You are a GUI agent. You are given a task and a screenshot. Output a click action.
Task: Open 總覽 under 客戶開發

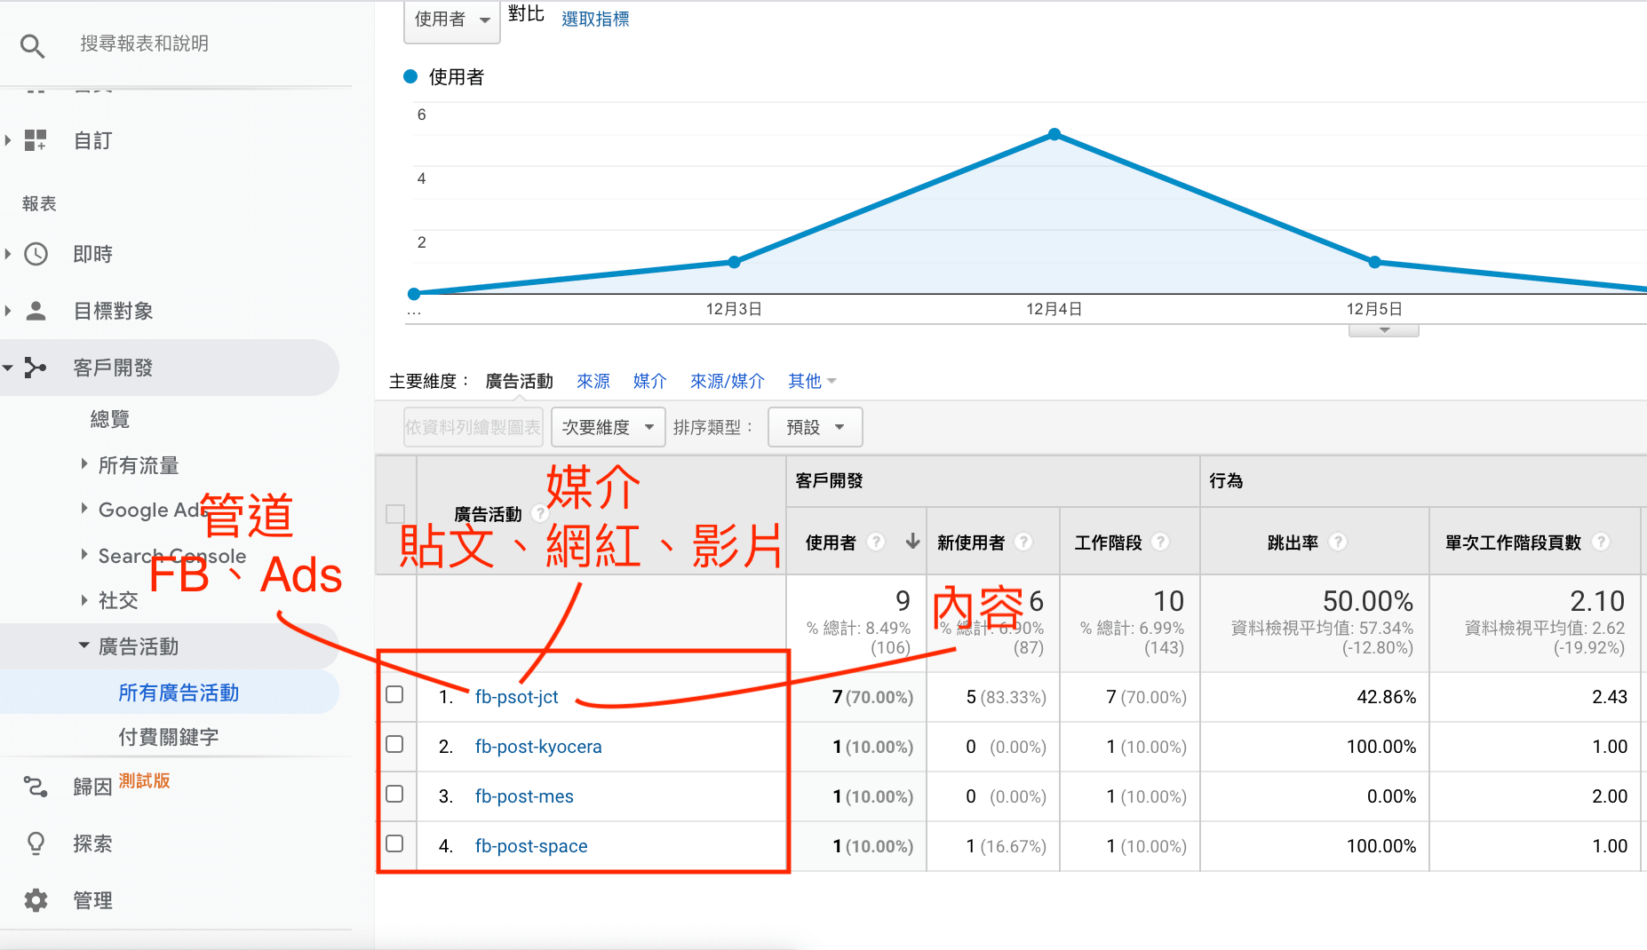coord(110,419)
